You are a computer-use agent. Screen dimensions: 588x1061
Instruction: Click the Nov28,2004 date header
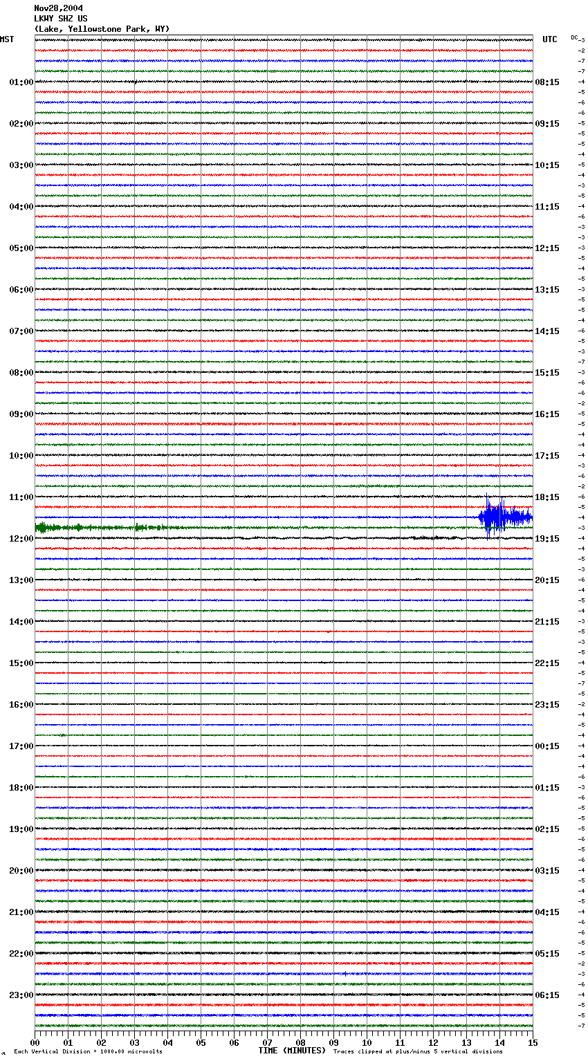coord(58,8)
